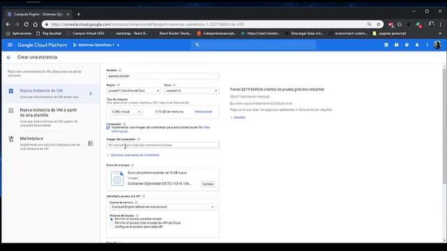Select Nueva instancia de VM option
The height and width of the screenshot is (251, 447).
click(51, 93)
